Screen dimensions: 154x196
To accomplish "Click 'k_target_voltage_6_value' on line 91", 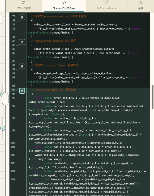I will tap(94, 74).
